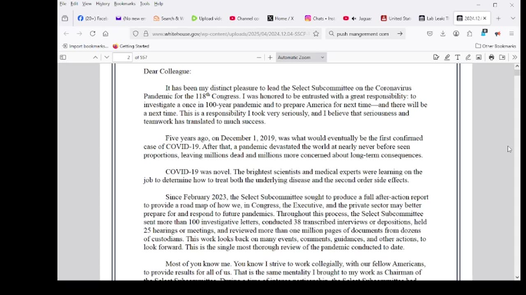The height and width of the screenshot is (295, 526).
Task: Save the PDF document
Action: (502, 57)
